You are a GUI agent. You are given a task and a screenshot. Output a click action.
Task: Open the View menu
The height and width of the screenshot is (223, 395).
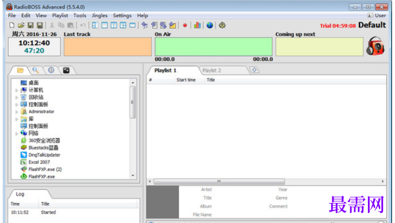click(x=41, y=15)
